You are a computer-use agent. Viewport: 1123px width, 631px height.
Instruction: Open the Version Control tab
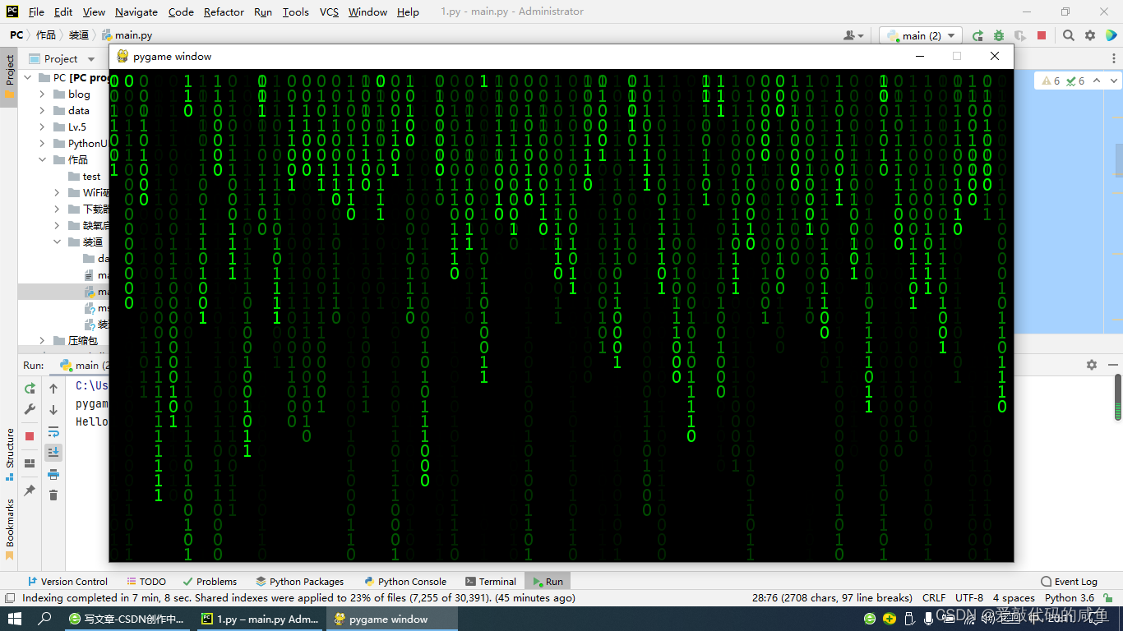pos(67,581)
